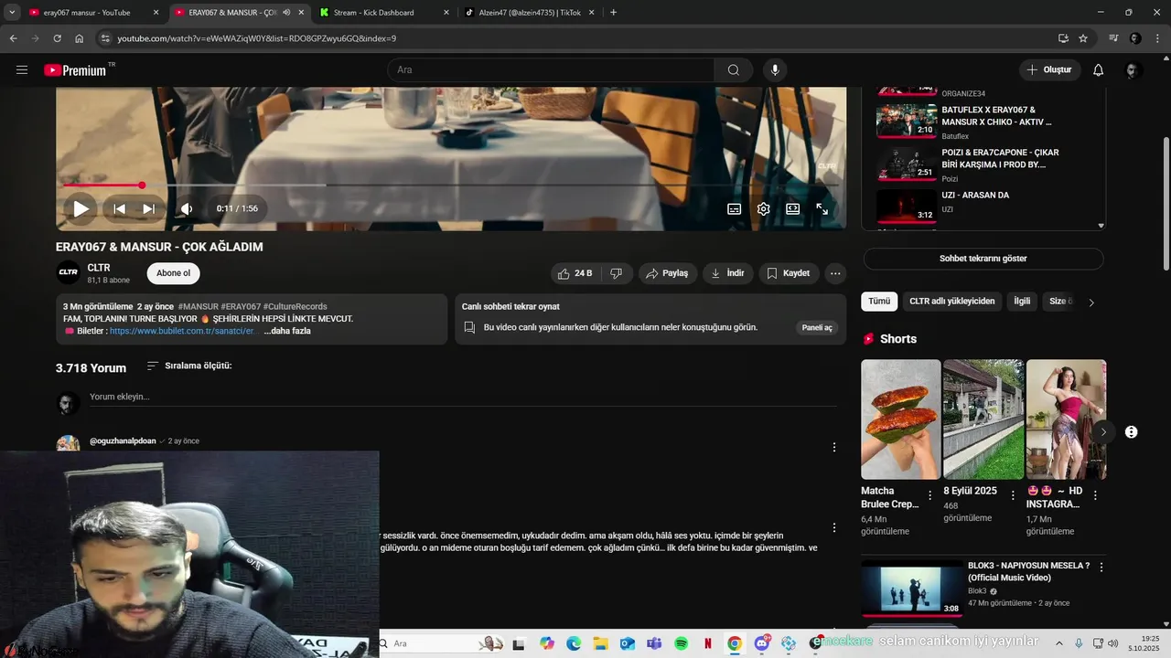Click the Yorum ekleyin comment field
This screenshot has height=658, width=1171.
[462, 397]
